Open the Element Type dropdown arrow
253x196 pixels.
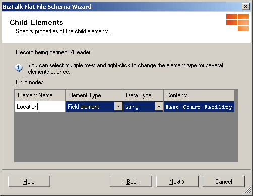[118, 106]
